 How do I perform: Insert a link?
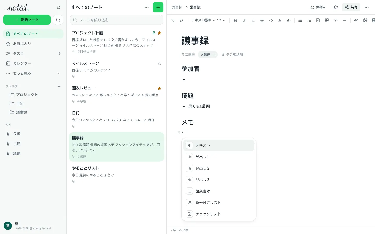356,20
